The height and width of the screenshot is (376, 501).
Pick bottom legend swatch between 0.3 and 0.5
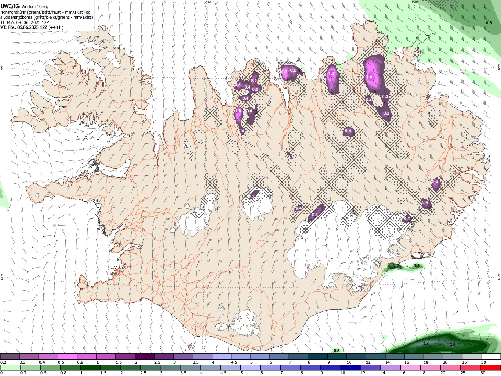30,367
